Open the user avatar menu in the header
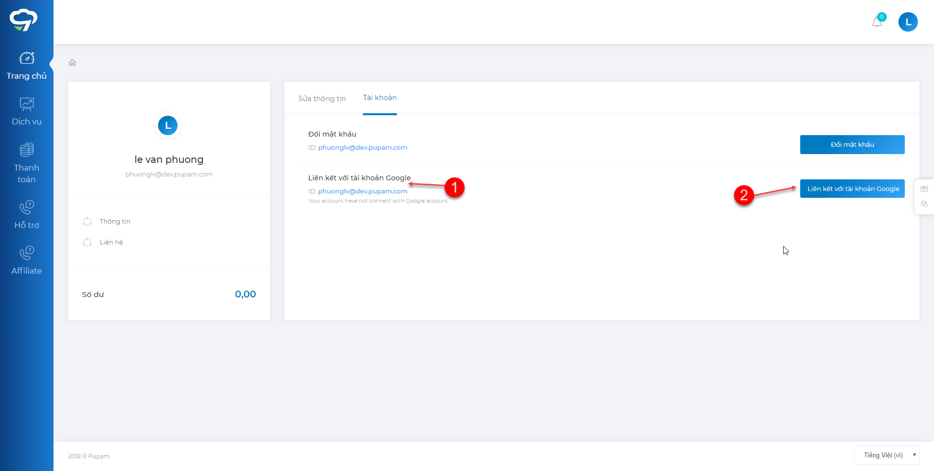This screenshot has width=934, height=471. 908,22
